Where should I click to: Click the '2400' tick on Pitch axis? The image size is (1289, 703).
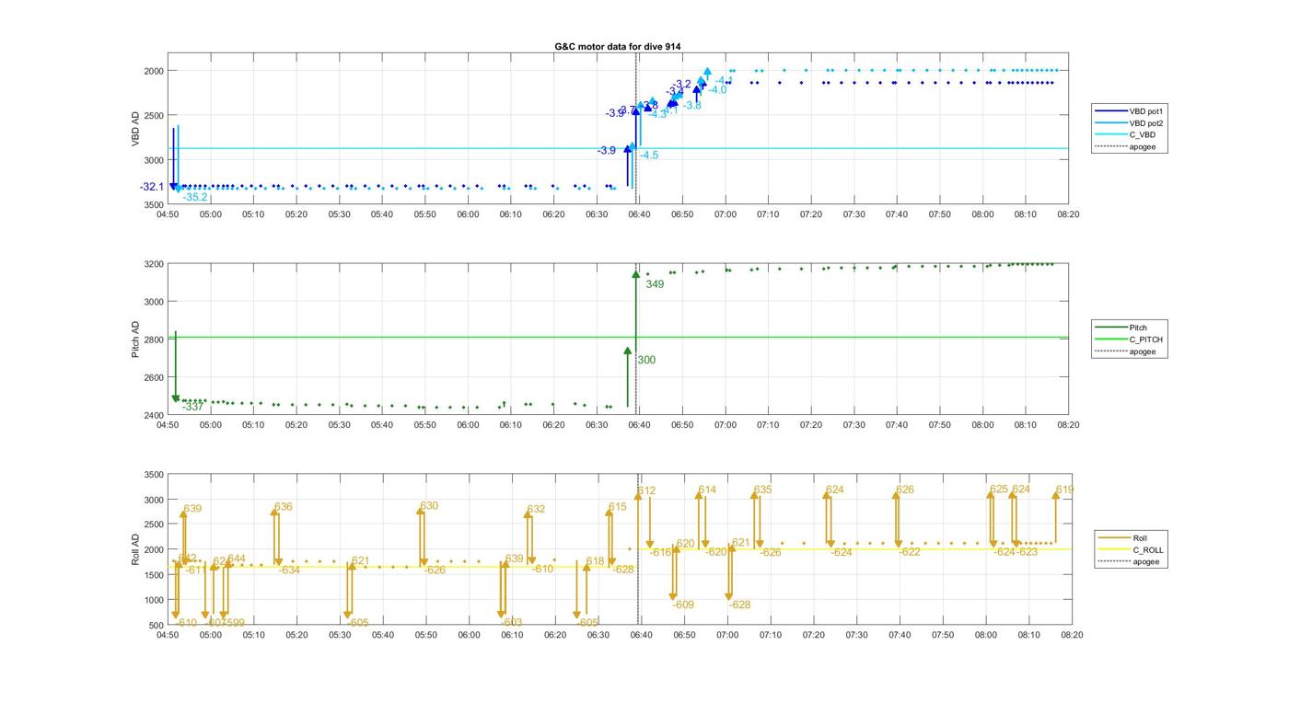pos(153,415)
